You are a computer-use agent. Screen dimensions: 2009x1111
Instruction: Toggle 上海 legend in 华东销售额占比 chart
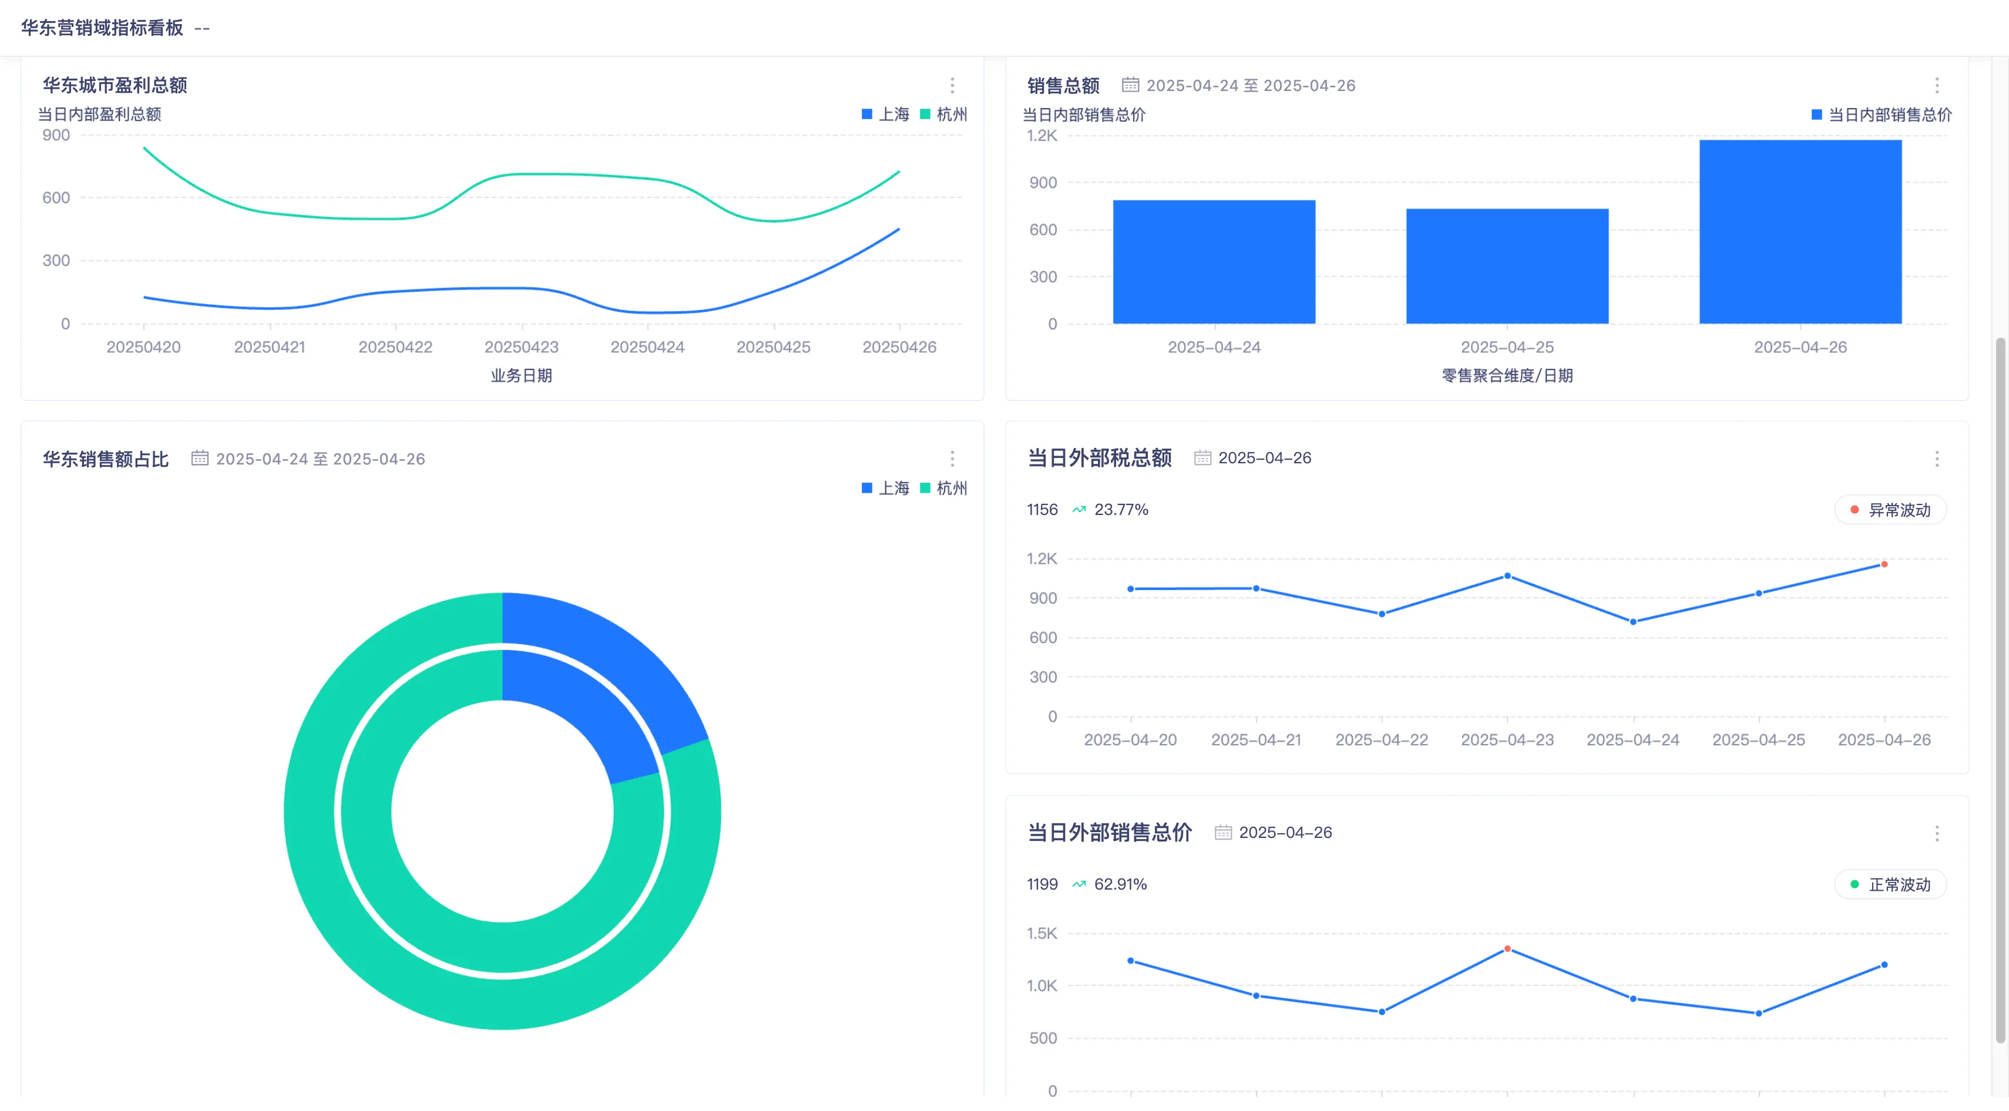coord(885,488)
